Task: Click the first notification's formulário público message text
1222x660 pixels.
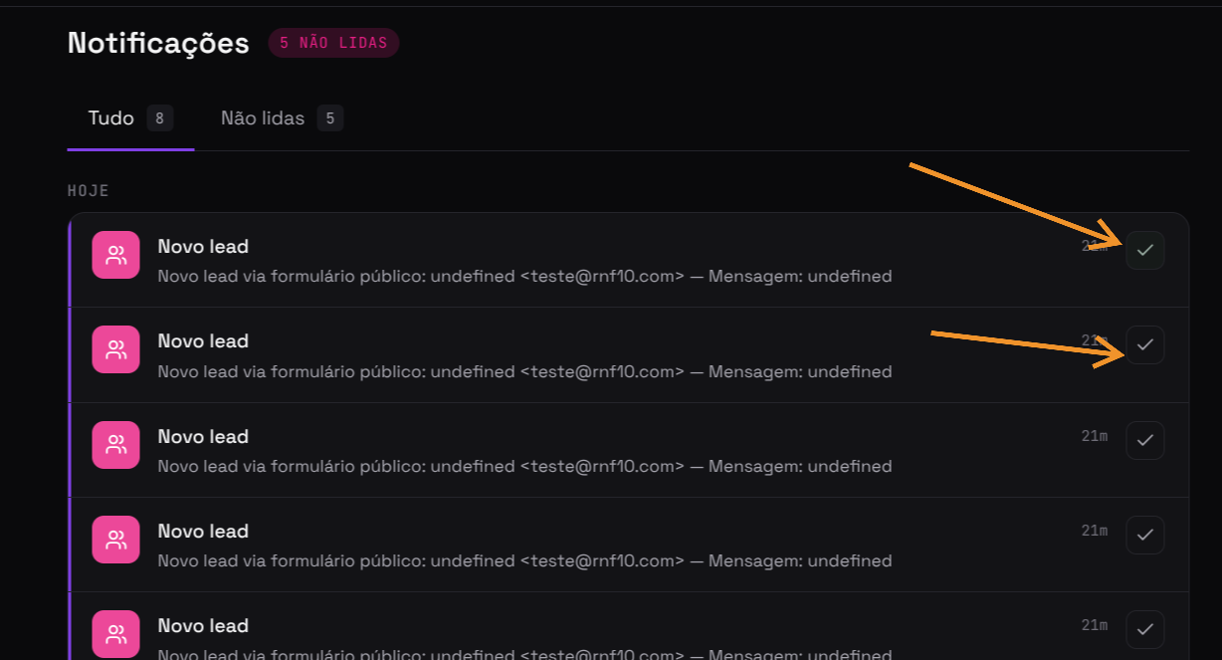Action: click(x=524, y=276)
